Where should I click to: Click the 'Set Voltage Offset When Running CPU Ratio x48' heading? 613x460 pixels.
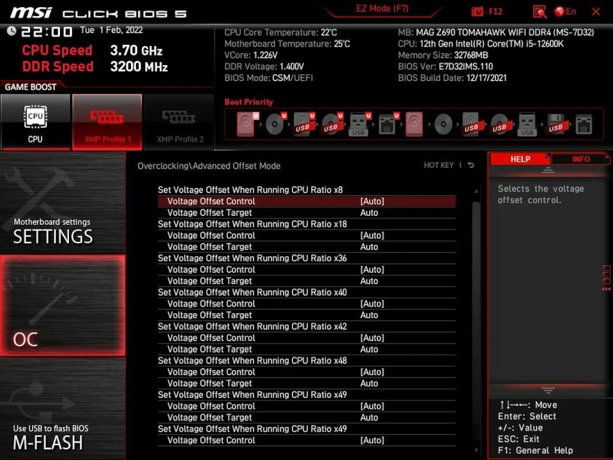[x=252, y=360]
